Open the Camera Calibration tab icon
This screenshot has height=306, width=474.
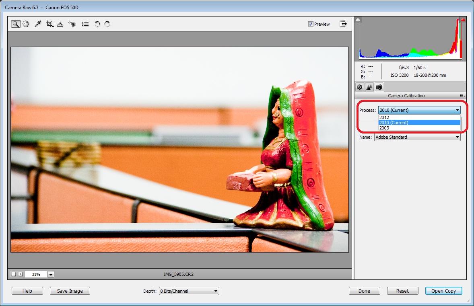tap(379, 87)
